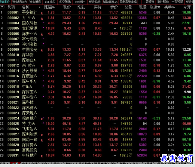Viewport: 195px width, 167px height.
Task: Open the 辅助信息v4 tab
Action: tap(110, 2)
